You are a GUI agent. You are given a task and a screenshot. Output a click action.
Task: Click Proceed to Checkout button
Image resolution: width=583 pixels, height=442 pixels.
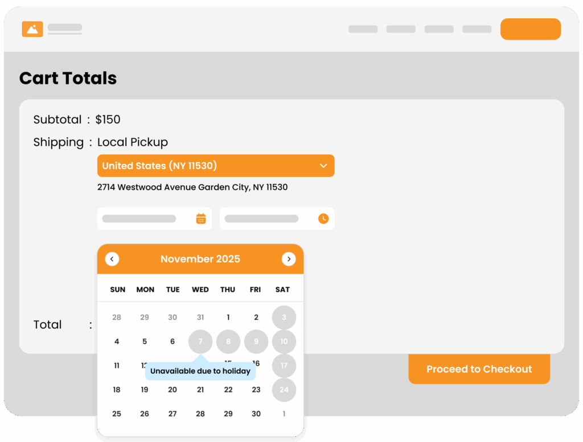click(x=479, y=369)
